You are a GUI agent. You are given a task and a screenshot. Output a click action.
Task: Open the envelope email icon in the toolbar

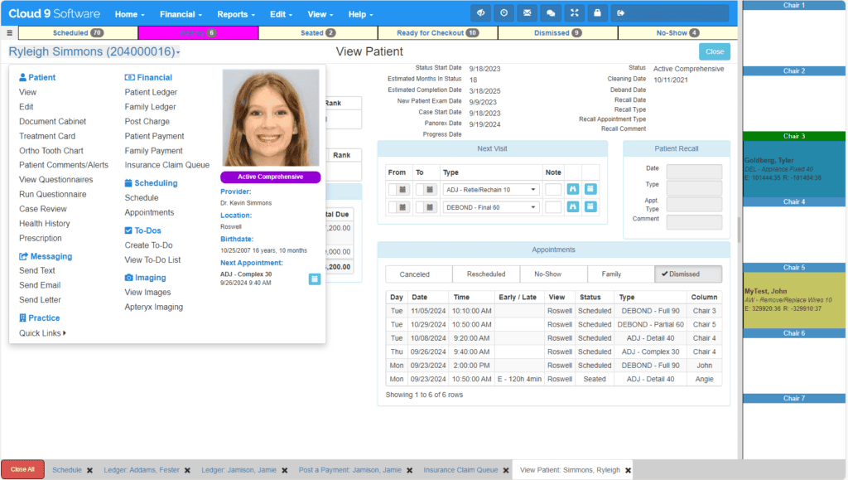click(528, 12)
